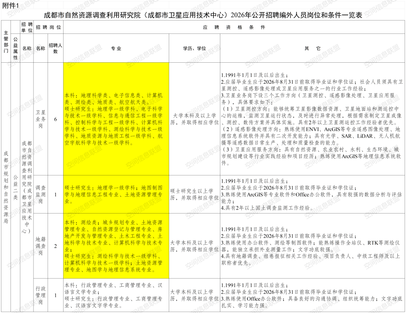The image size is (406, 313).
Task: Click the '公益二类' cell
Action: tap(15, 187)
